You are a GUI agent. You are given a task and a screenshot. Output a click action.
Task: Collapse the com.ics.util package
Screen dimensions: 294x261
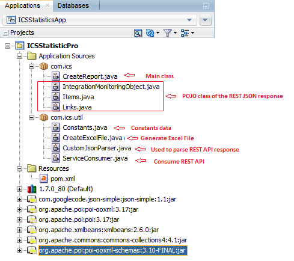click(x=31, y=118)
